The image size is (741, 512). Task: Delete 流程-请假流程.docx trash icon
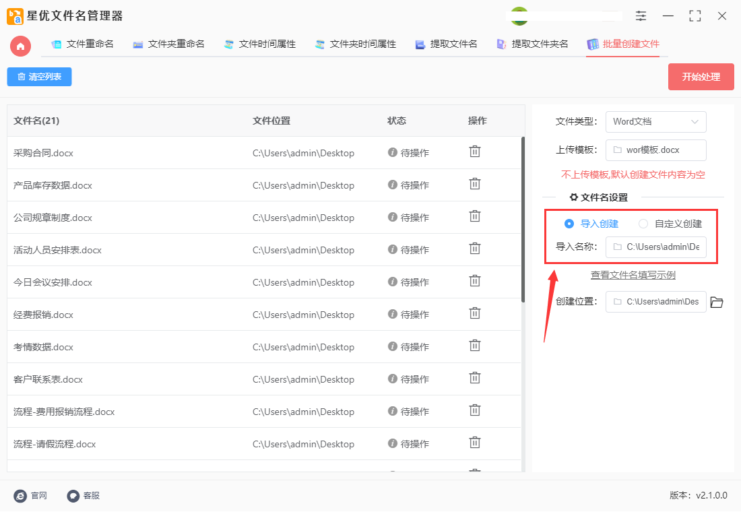coord(474,443)
